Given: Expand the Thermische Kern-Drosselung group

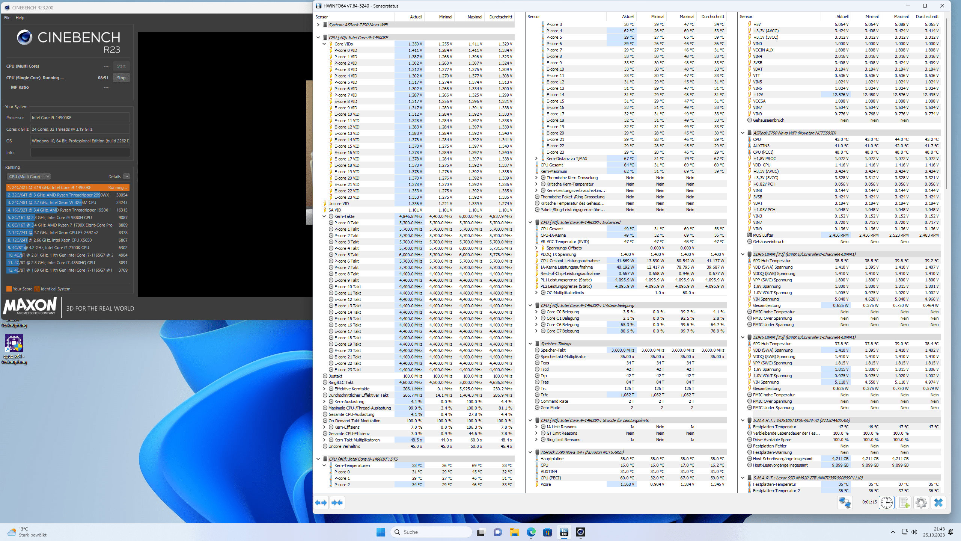Looking at the screenshot, I should [x=536, y=178].
